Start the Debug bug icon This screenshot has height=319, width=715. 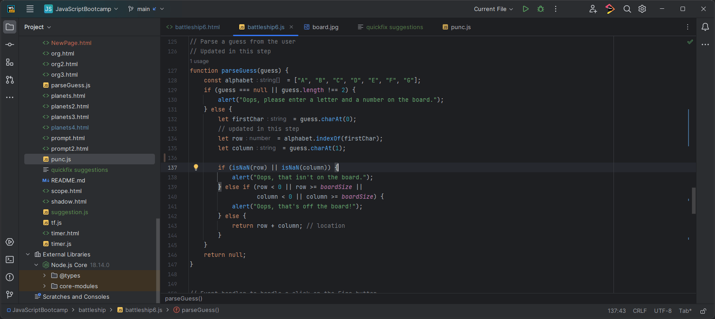541,9
